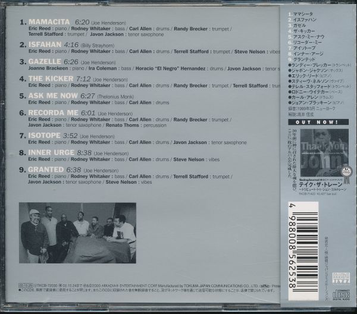Click Japanese title 'イスファハン' on the obi
The height and width of the screenshot is (314, 357).
305,20
